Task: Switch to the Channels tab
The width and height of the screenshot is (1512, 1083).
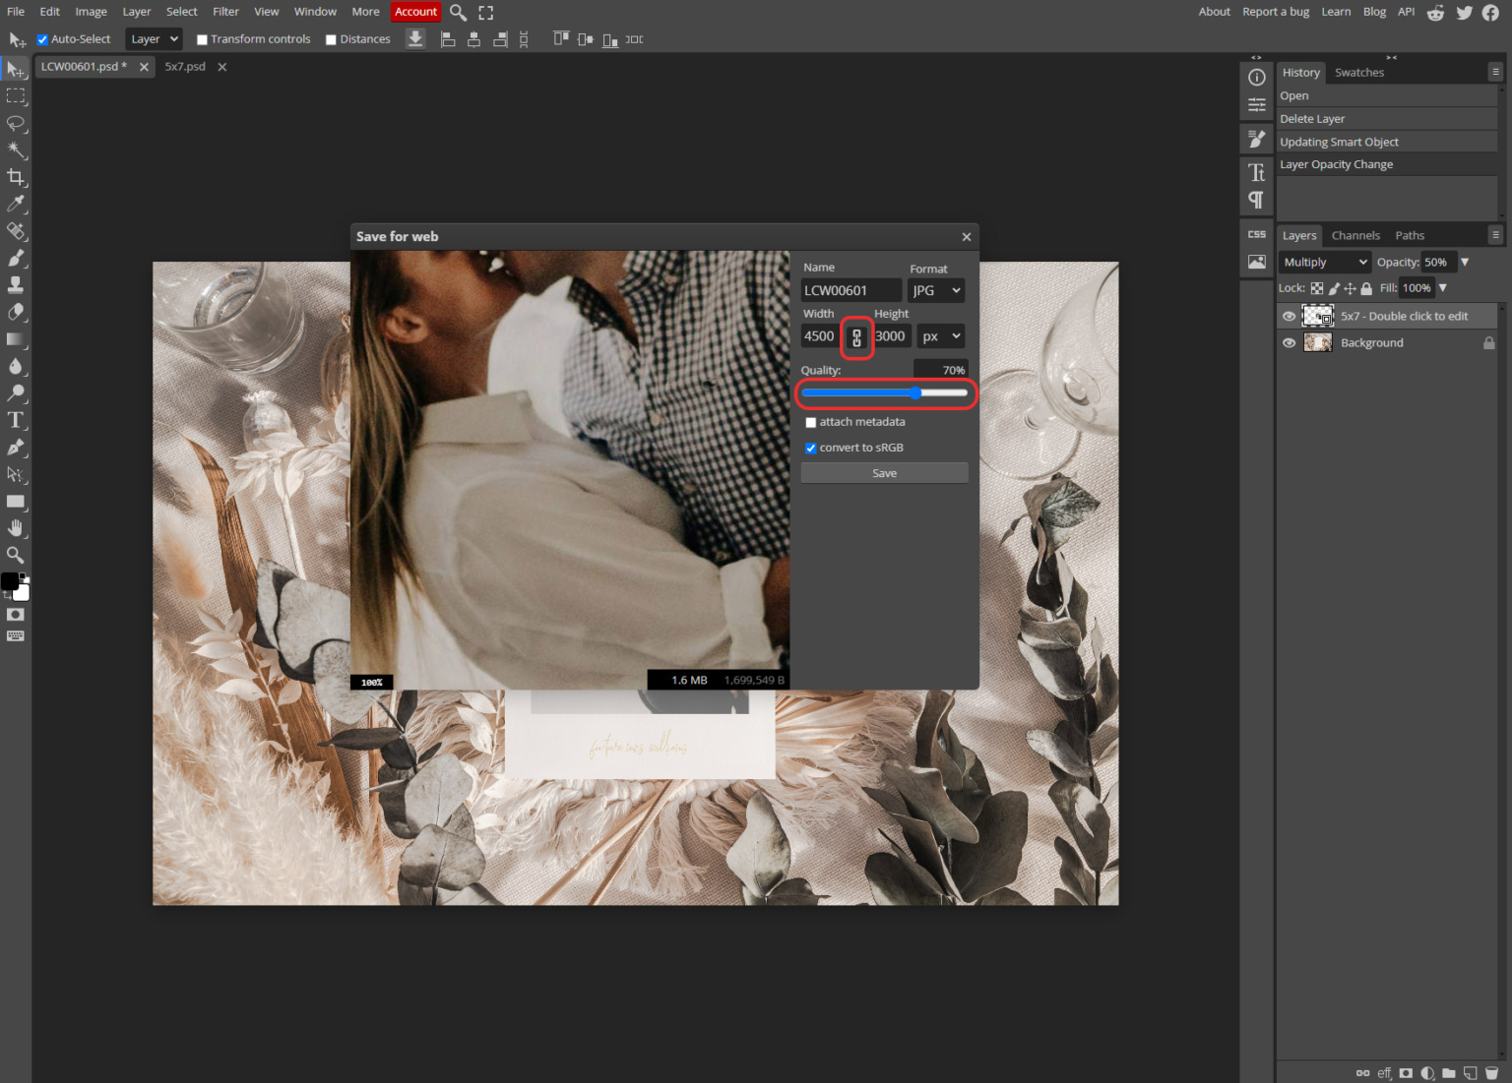Action: coord(1355,235)
